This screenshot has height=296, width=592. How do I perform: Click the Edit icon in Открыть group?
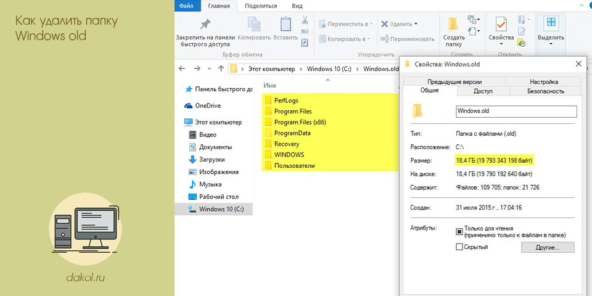(522, 31)
